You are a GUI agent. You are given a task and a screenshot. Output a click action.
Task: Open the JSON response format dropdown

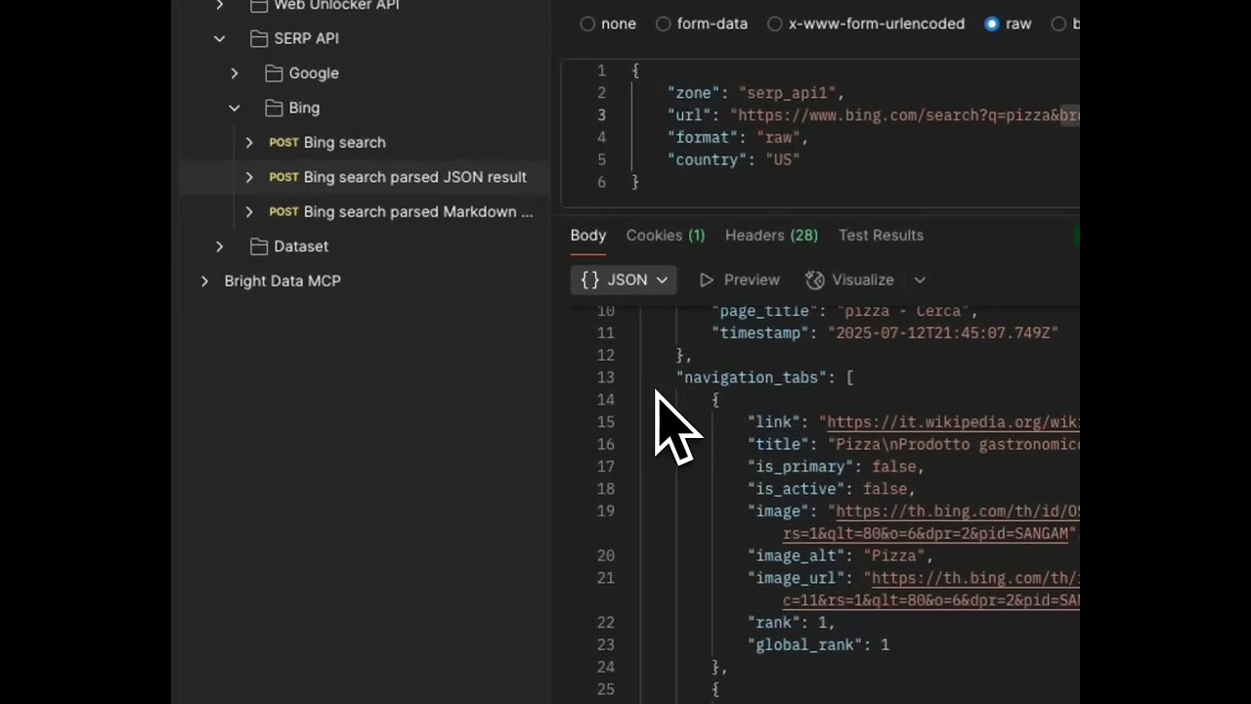pyautogui.click(x=624, y=280)
